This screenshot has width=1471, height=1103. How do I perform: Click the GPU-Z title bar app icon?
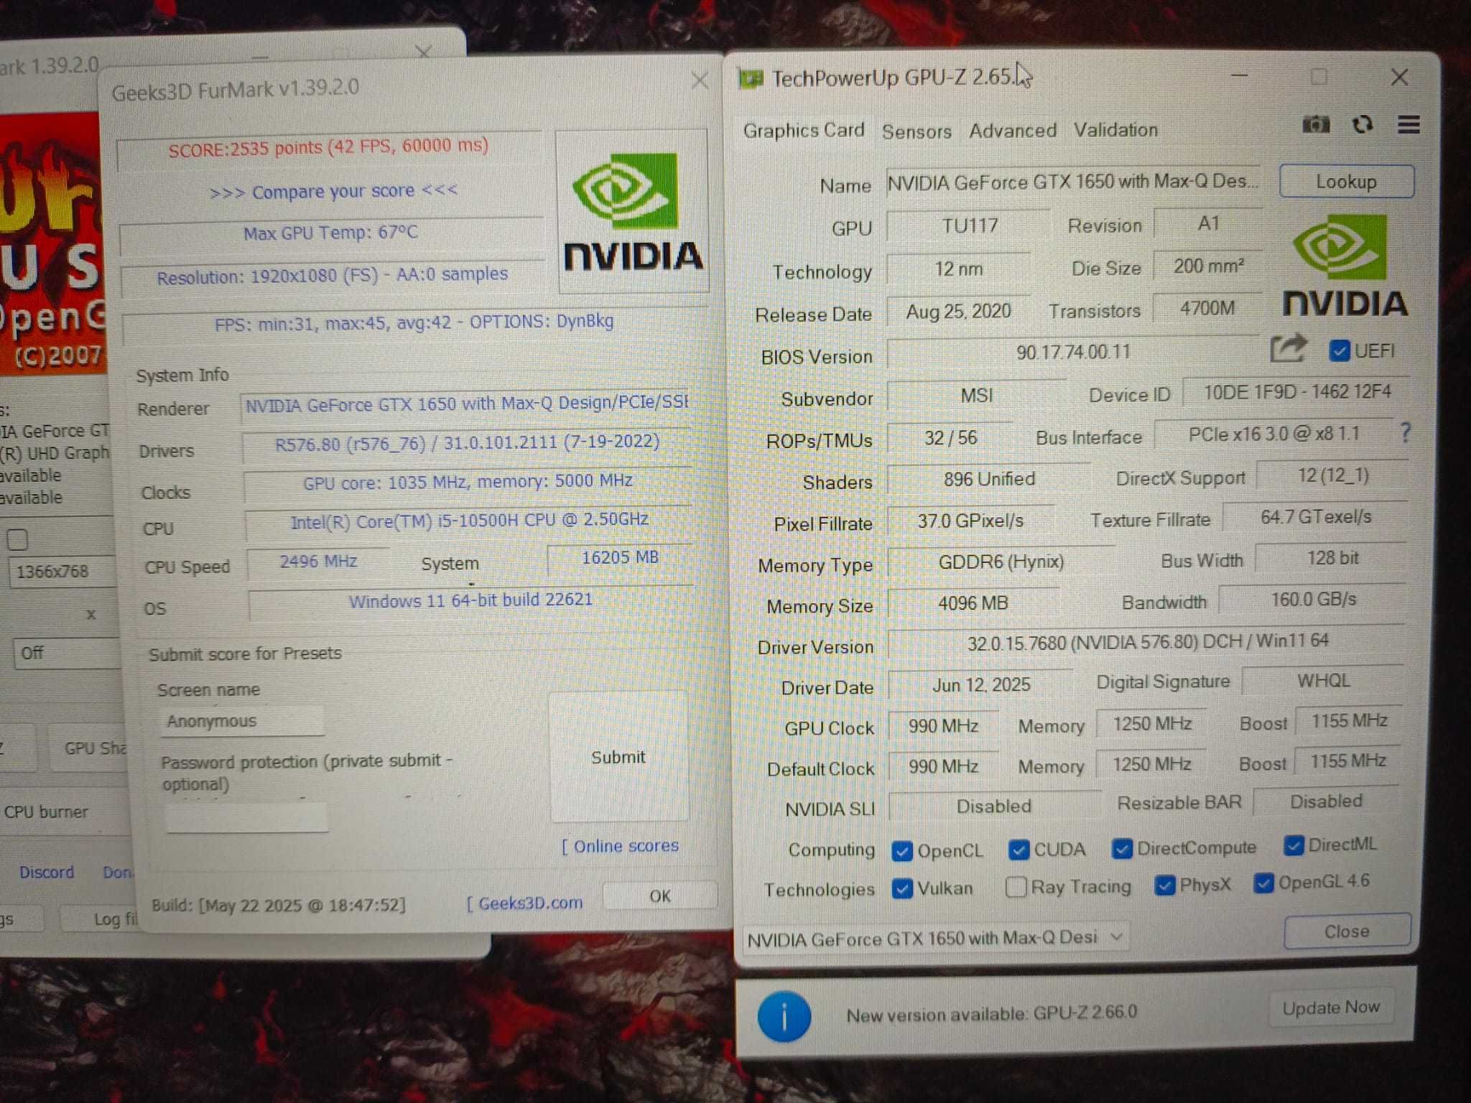[x=751, y=78]
